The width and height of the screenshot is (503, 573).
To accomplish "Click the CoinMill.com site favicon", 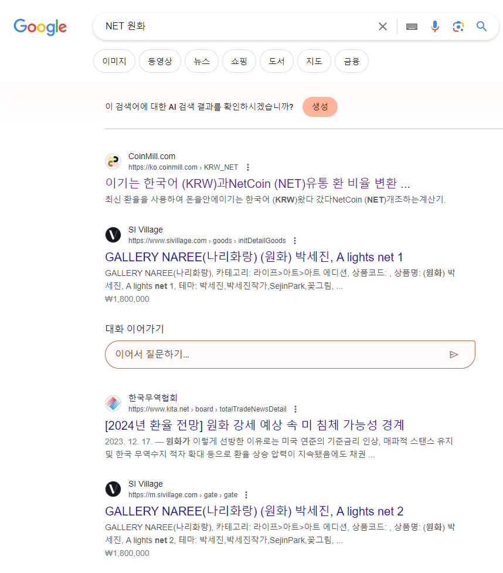I will 113,160.
